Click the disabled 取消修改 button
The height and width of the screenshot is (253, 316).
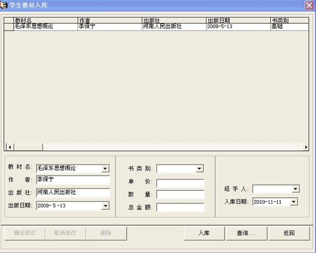(x=66, y=233)
